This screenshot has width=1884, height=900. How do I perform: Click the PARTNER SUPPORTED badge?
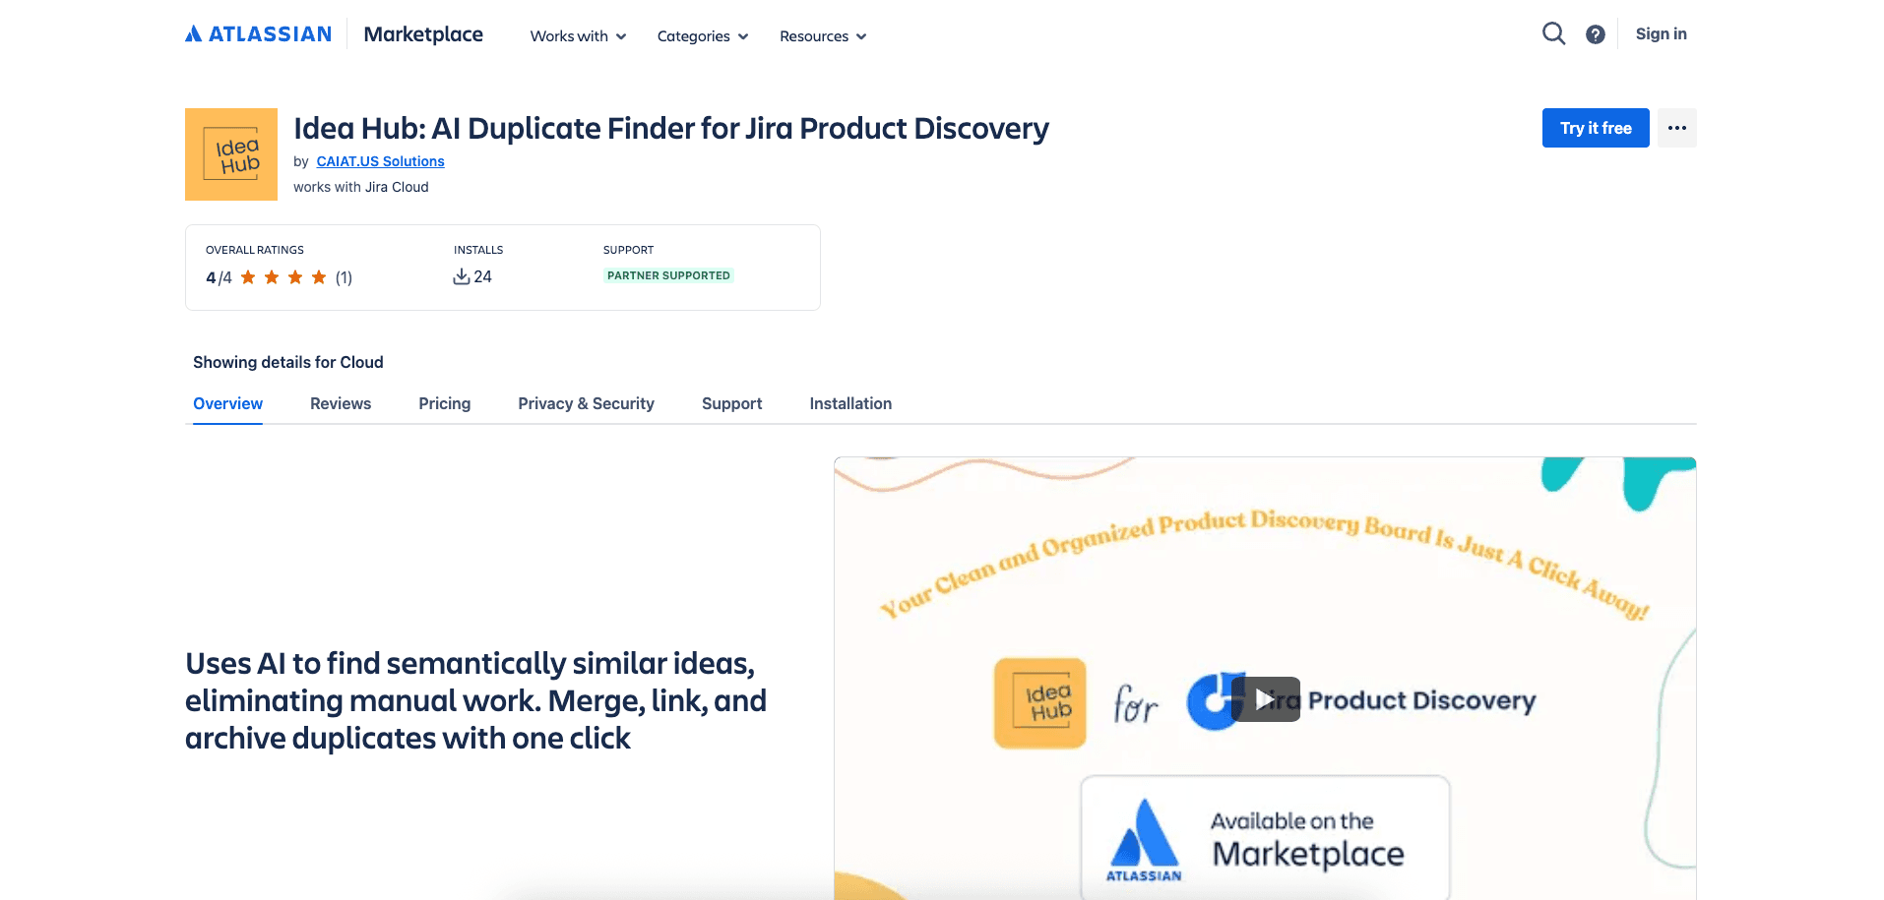click(x=668, y=275)
